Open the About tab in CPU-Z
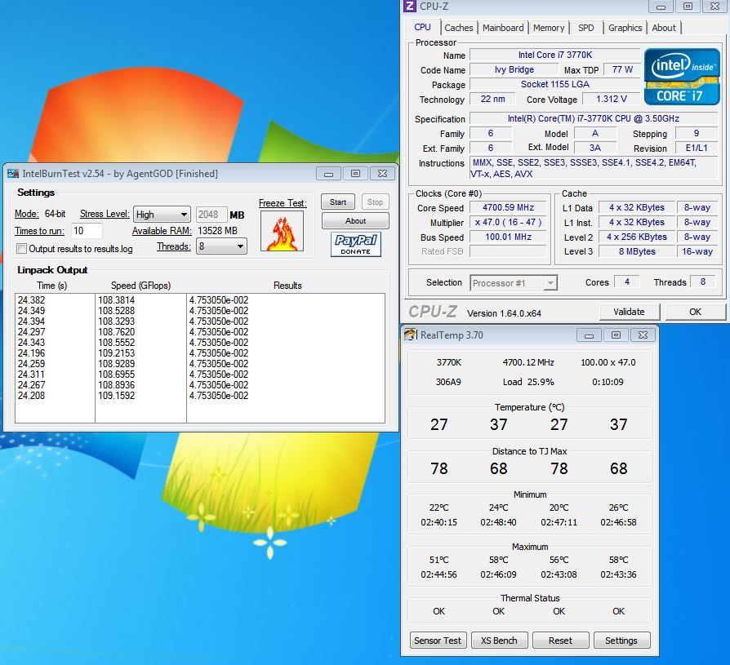Screen dimensions: 730x665 [x=663, y=28]
